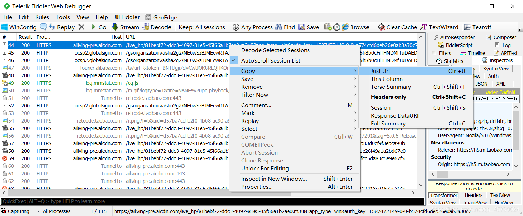Switch to the FiddlerScript tab

tap(455, 45)
